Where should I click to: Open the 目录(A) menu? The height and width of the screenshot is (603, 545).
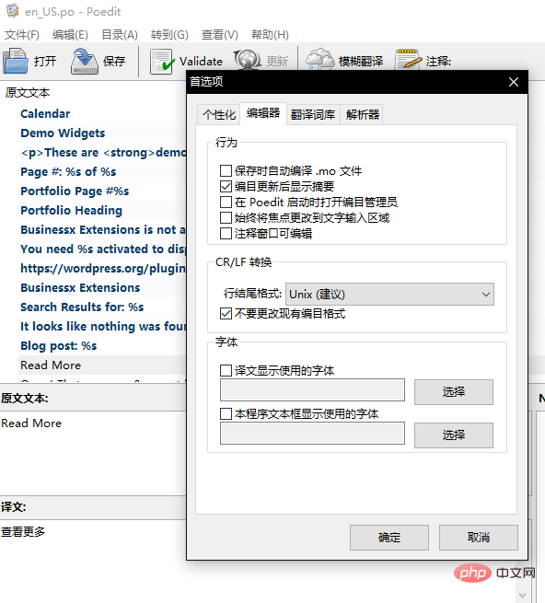pyautogui.click(x=120, y=35)
